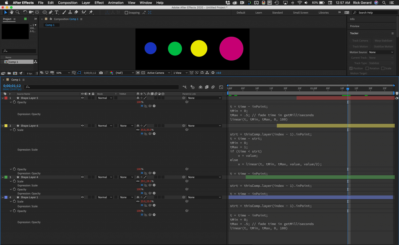Select the Hand tool
This screenshot has width=399, height=245.
point(11,12)
